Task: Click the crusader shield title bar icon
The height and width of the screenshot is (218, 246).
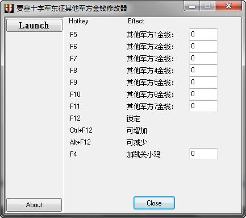Action: [9, 8]
